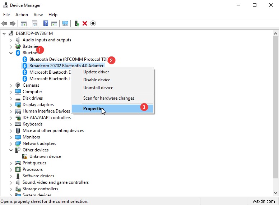Viewport: 279px width, 205px height.
Task: Choose Scan for hardware changes in context menu
Action: click(x=112, y=98)
